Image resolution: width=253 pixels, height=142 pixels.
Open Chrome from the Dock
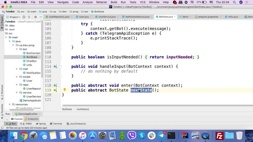pos(23,136)
